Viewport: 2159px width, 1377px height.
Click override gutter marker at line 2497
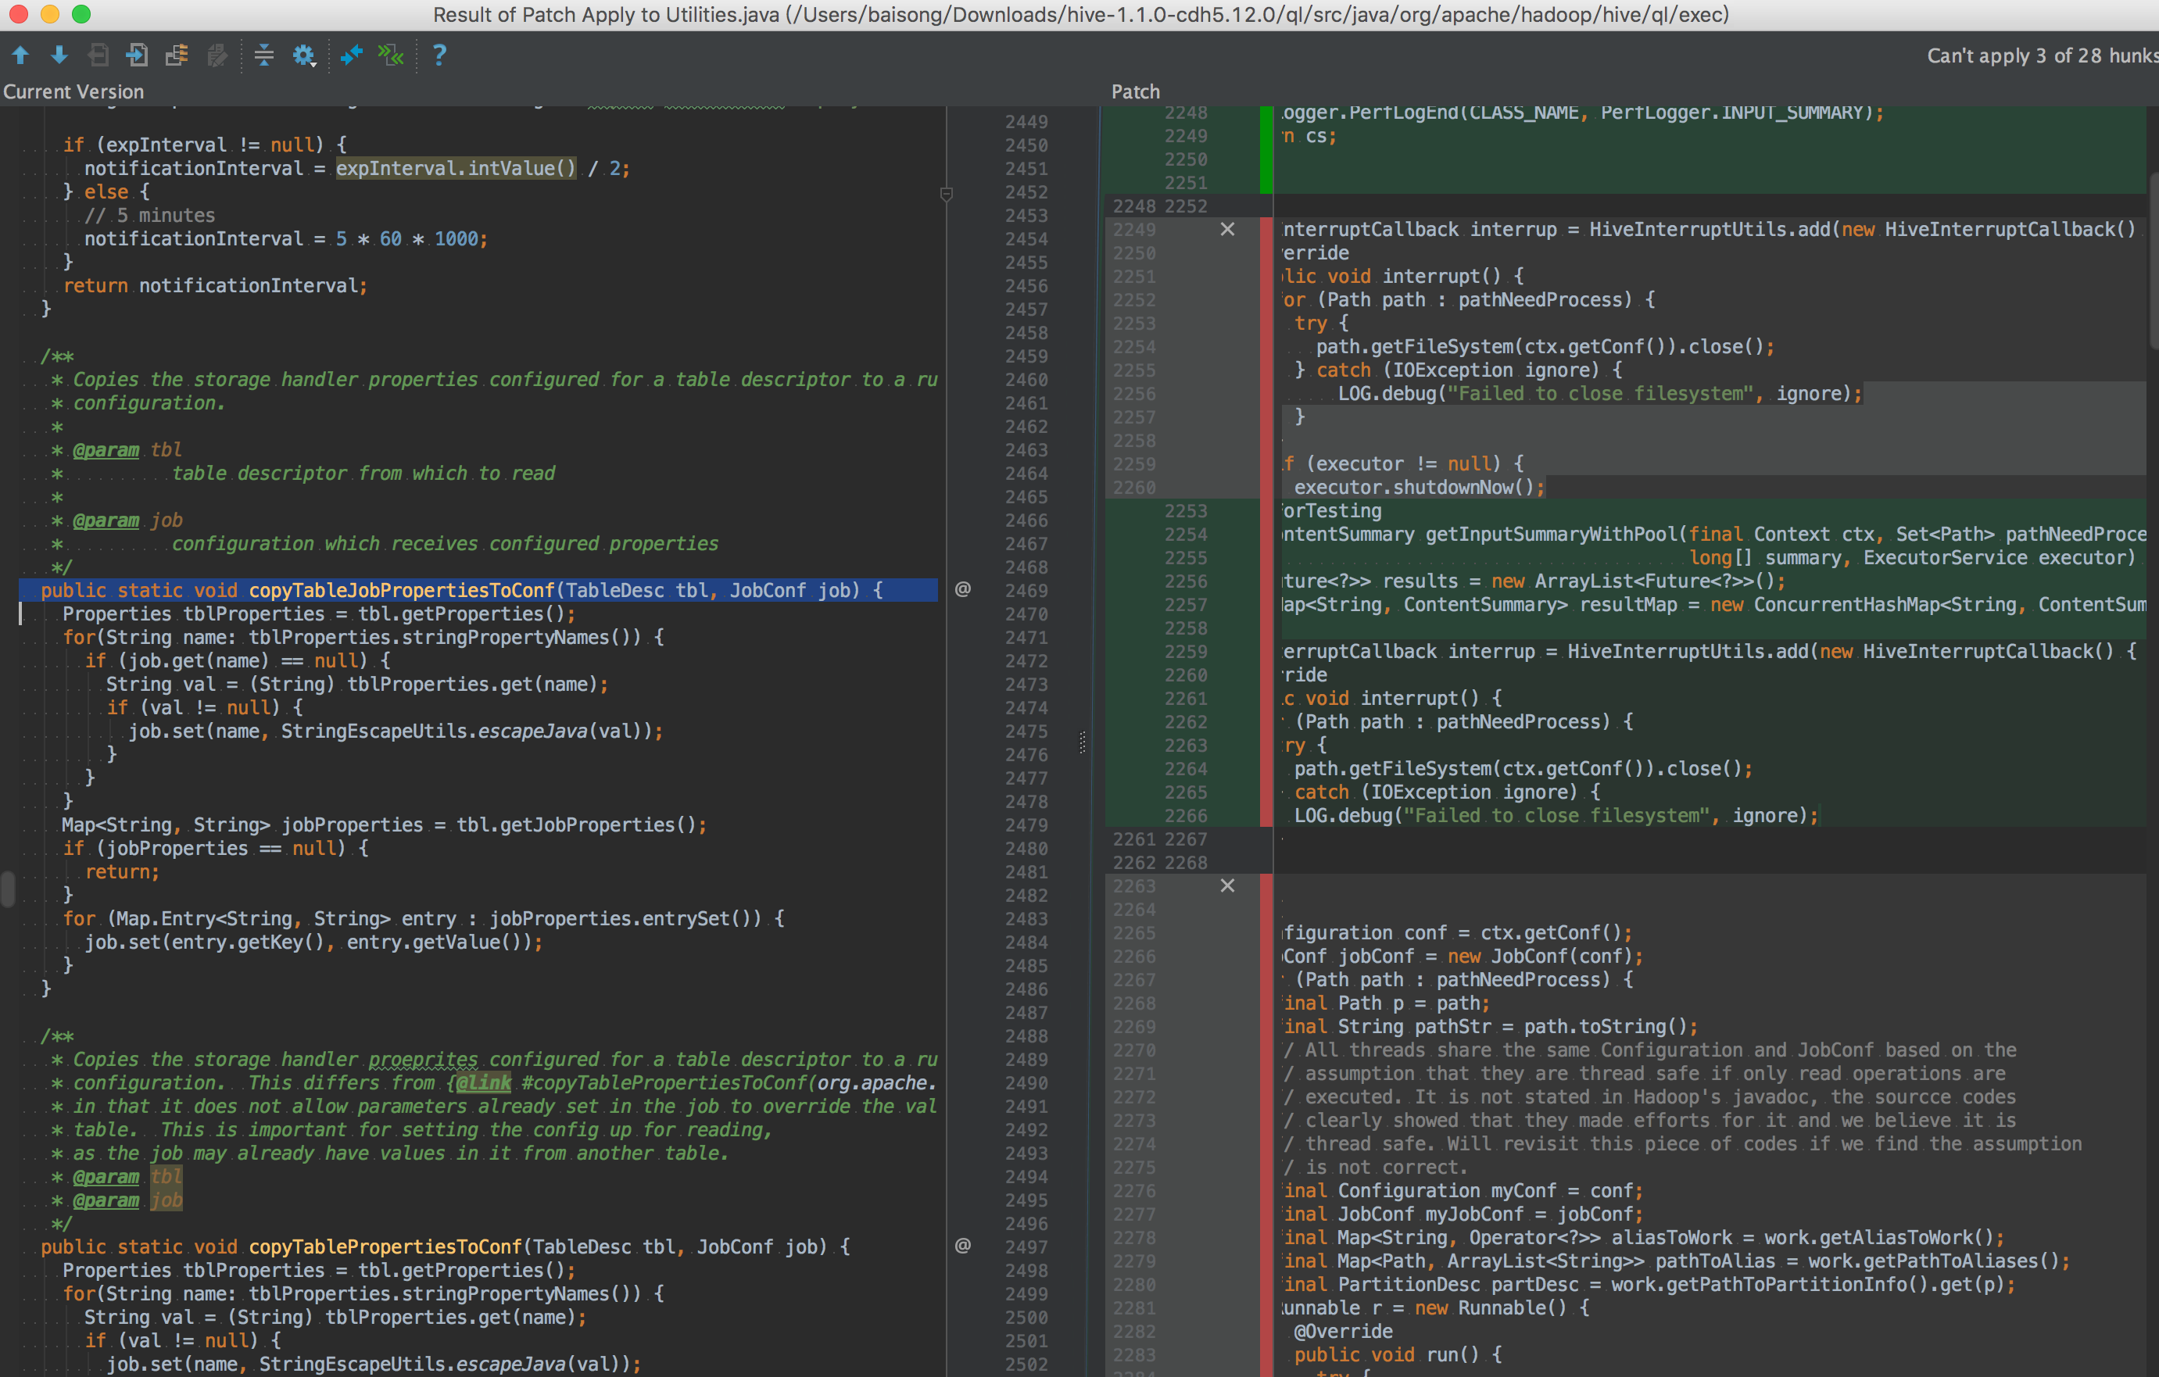[x=962, y=1245]
